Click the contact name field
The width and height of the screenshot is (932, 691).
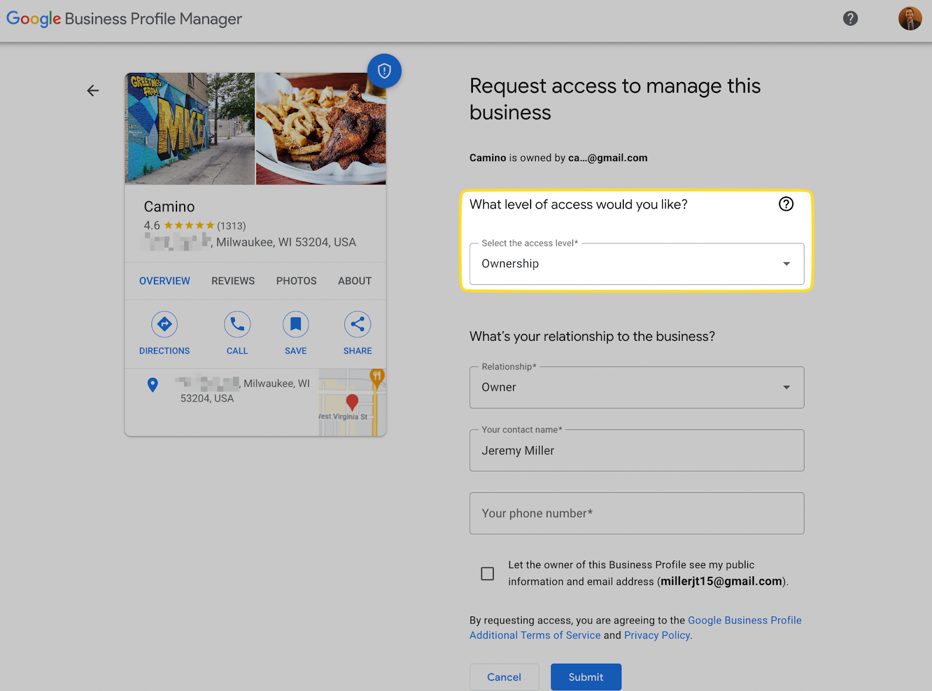pos(637,450)
